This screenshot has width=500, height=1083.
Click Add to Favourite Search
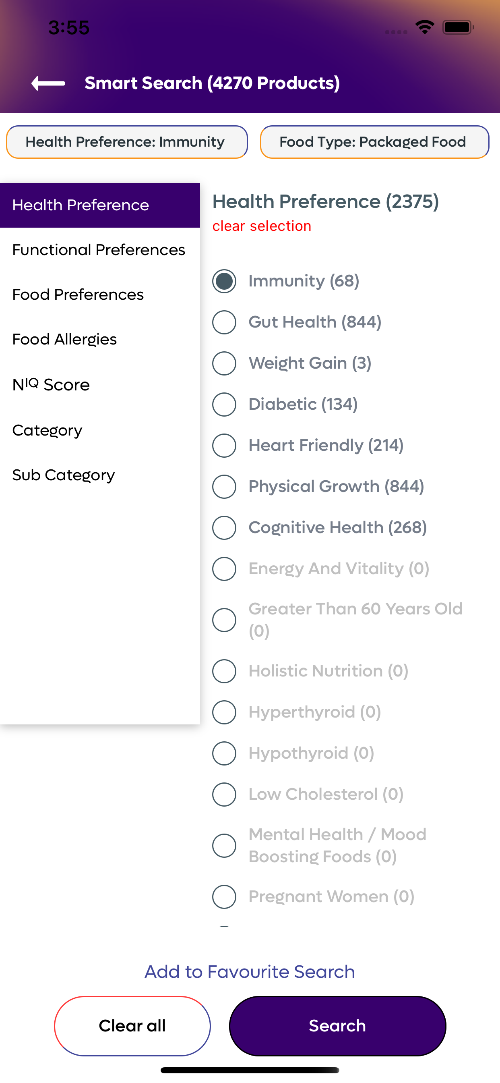250,972
